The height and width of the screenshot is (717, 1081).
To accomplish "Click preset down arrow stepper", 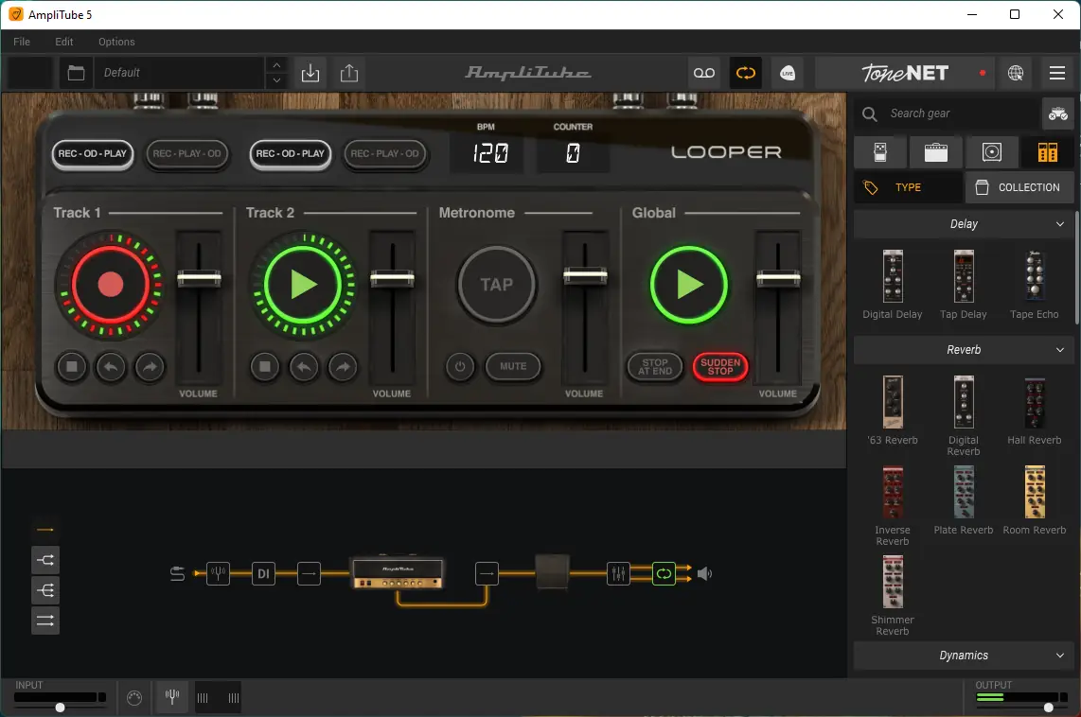I will [276, 80].
